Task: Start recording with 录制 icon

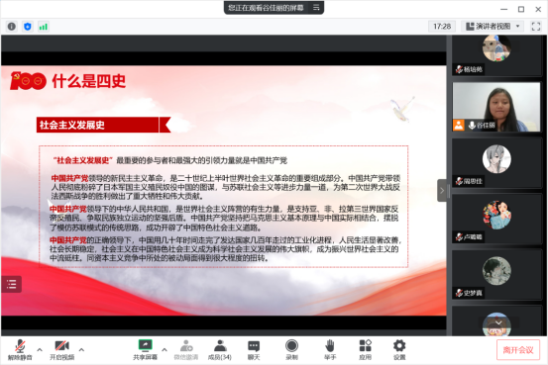Action: (291, 349)
